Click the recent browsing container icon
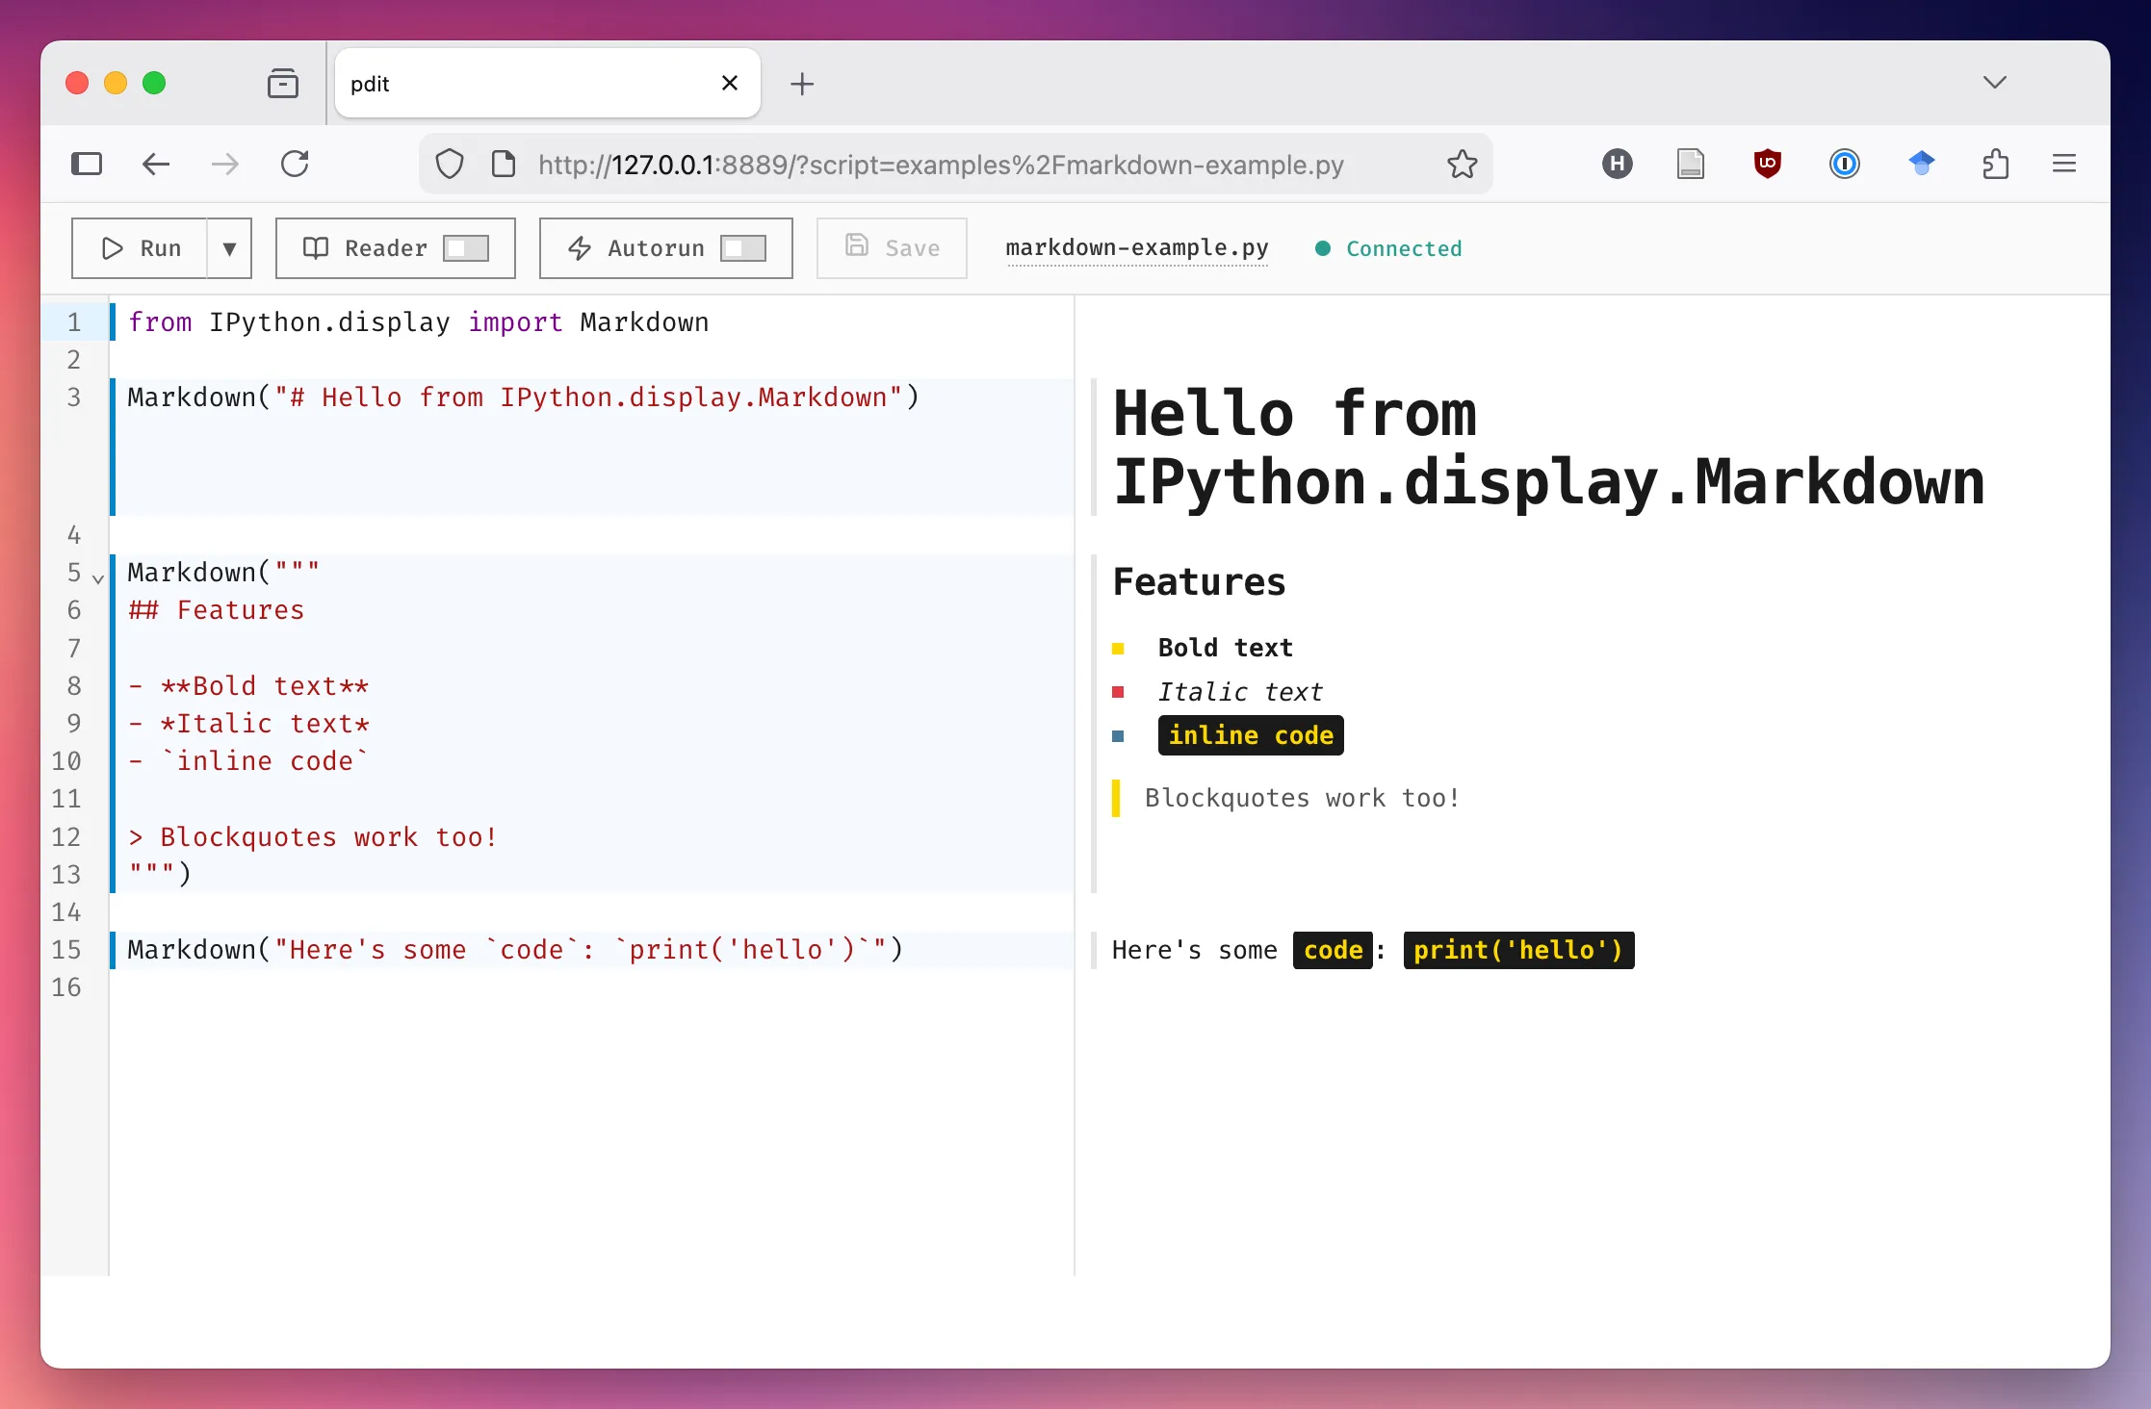This screenshot has width=2151, height=1409. [282, 83]
